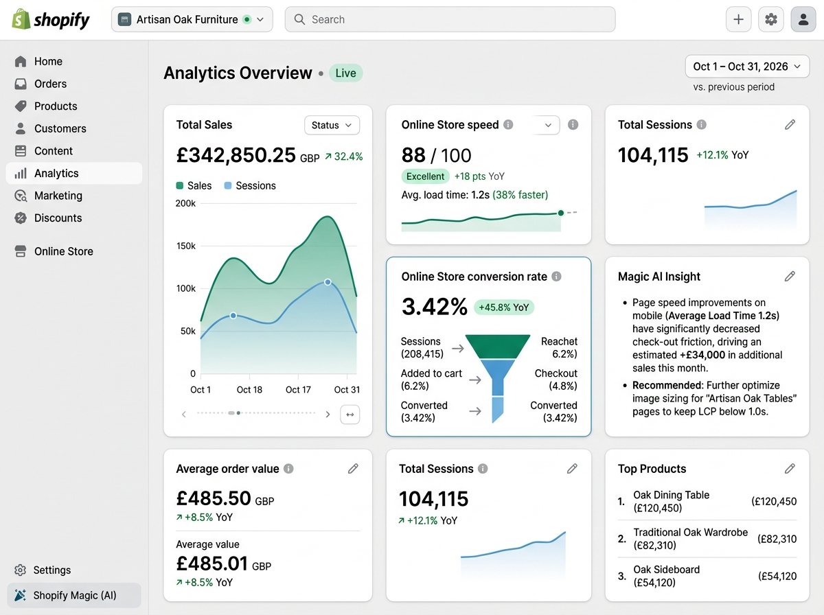824x615 pixels.
Task: Select Analytics in the sidebar
Action: 74,174
